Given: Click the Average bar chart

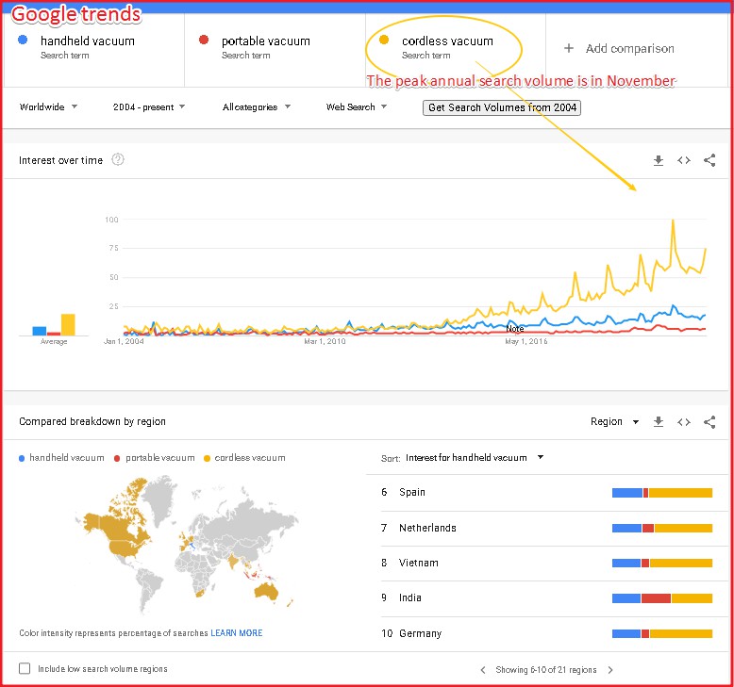Looking at the screenshot, I should pyautogui.click(x=54, y=324).
